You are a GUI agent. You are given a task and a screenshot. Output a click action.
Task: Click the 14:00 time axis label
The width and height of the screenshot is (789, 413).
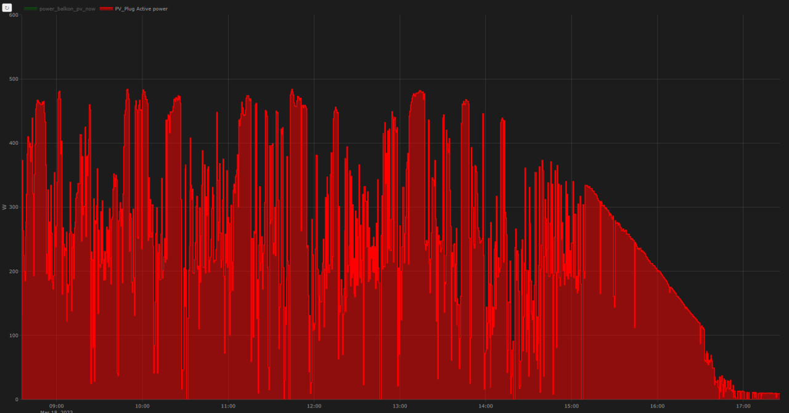[486, 406]
